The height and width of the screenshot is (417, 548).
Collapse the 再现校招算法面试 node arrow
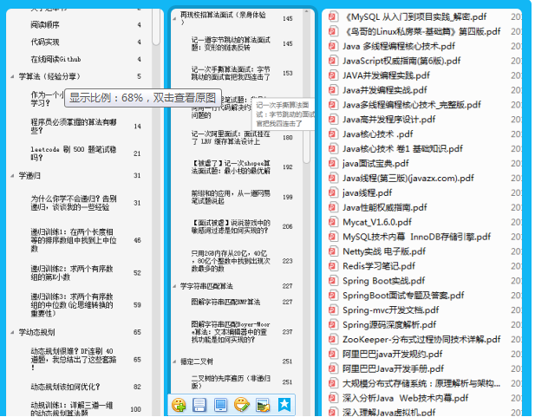tap(174, 18)
